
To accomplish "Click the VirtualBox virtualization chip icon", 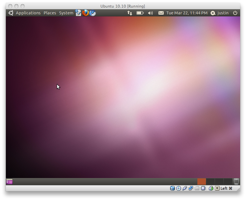I will pyautogui.click(x=203, y=188).
